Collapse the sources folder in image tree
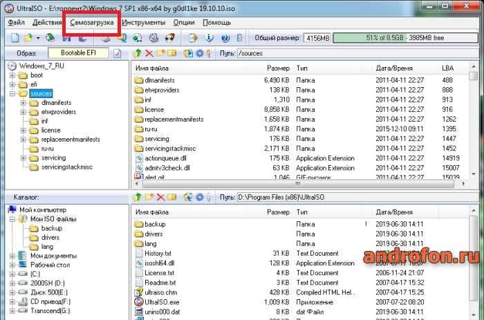 click(12, 93)
